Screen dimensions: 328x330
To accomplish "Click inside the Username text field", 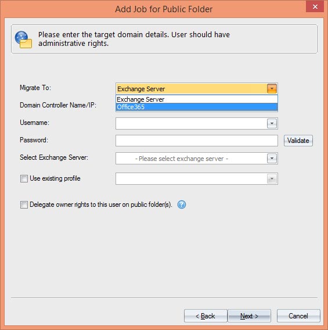I will tap(192, 123).
